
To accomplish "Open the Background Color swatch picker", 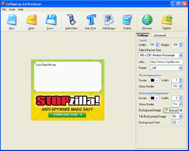I will pos(176,122).
